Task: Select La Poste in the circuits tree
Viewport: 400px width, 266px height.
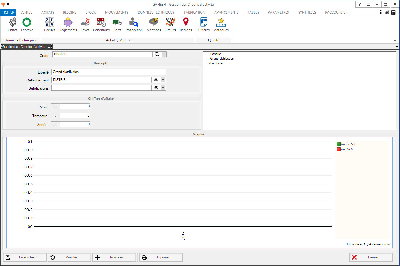Action: [x=216, y=63]
